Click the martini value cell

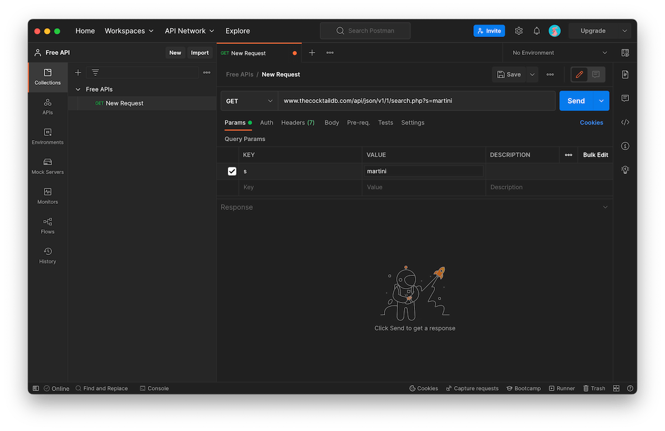424,171
